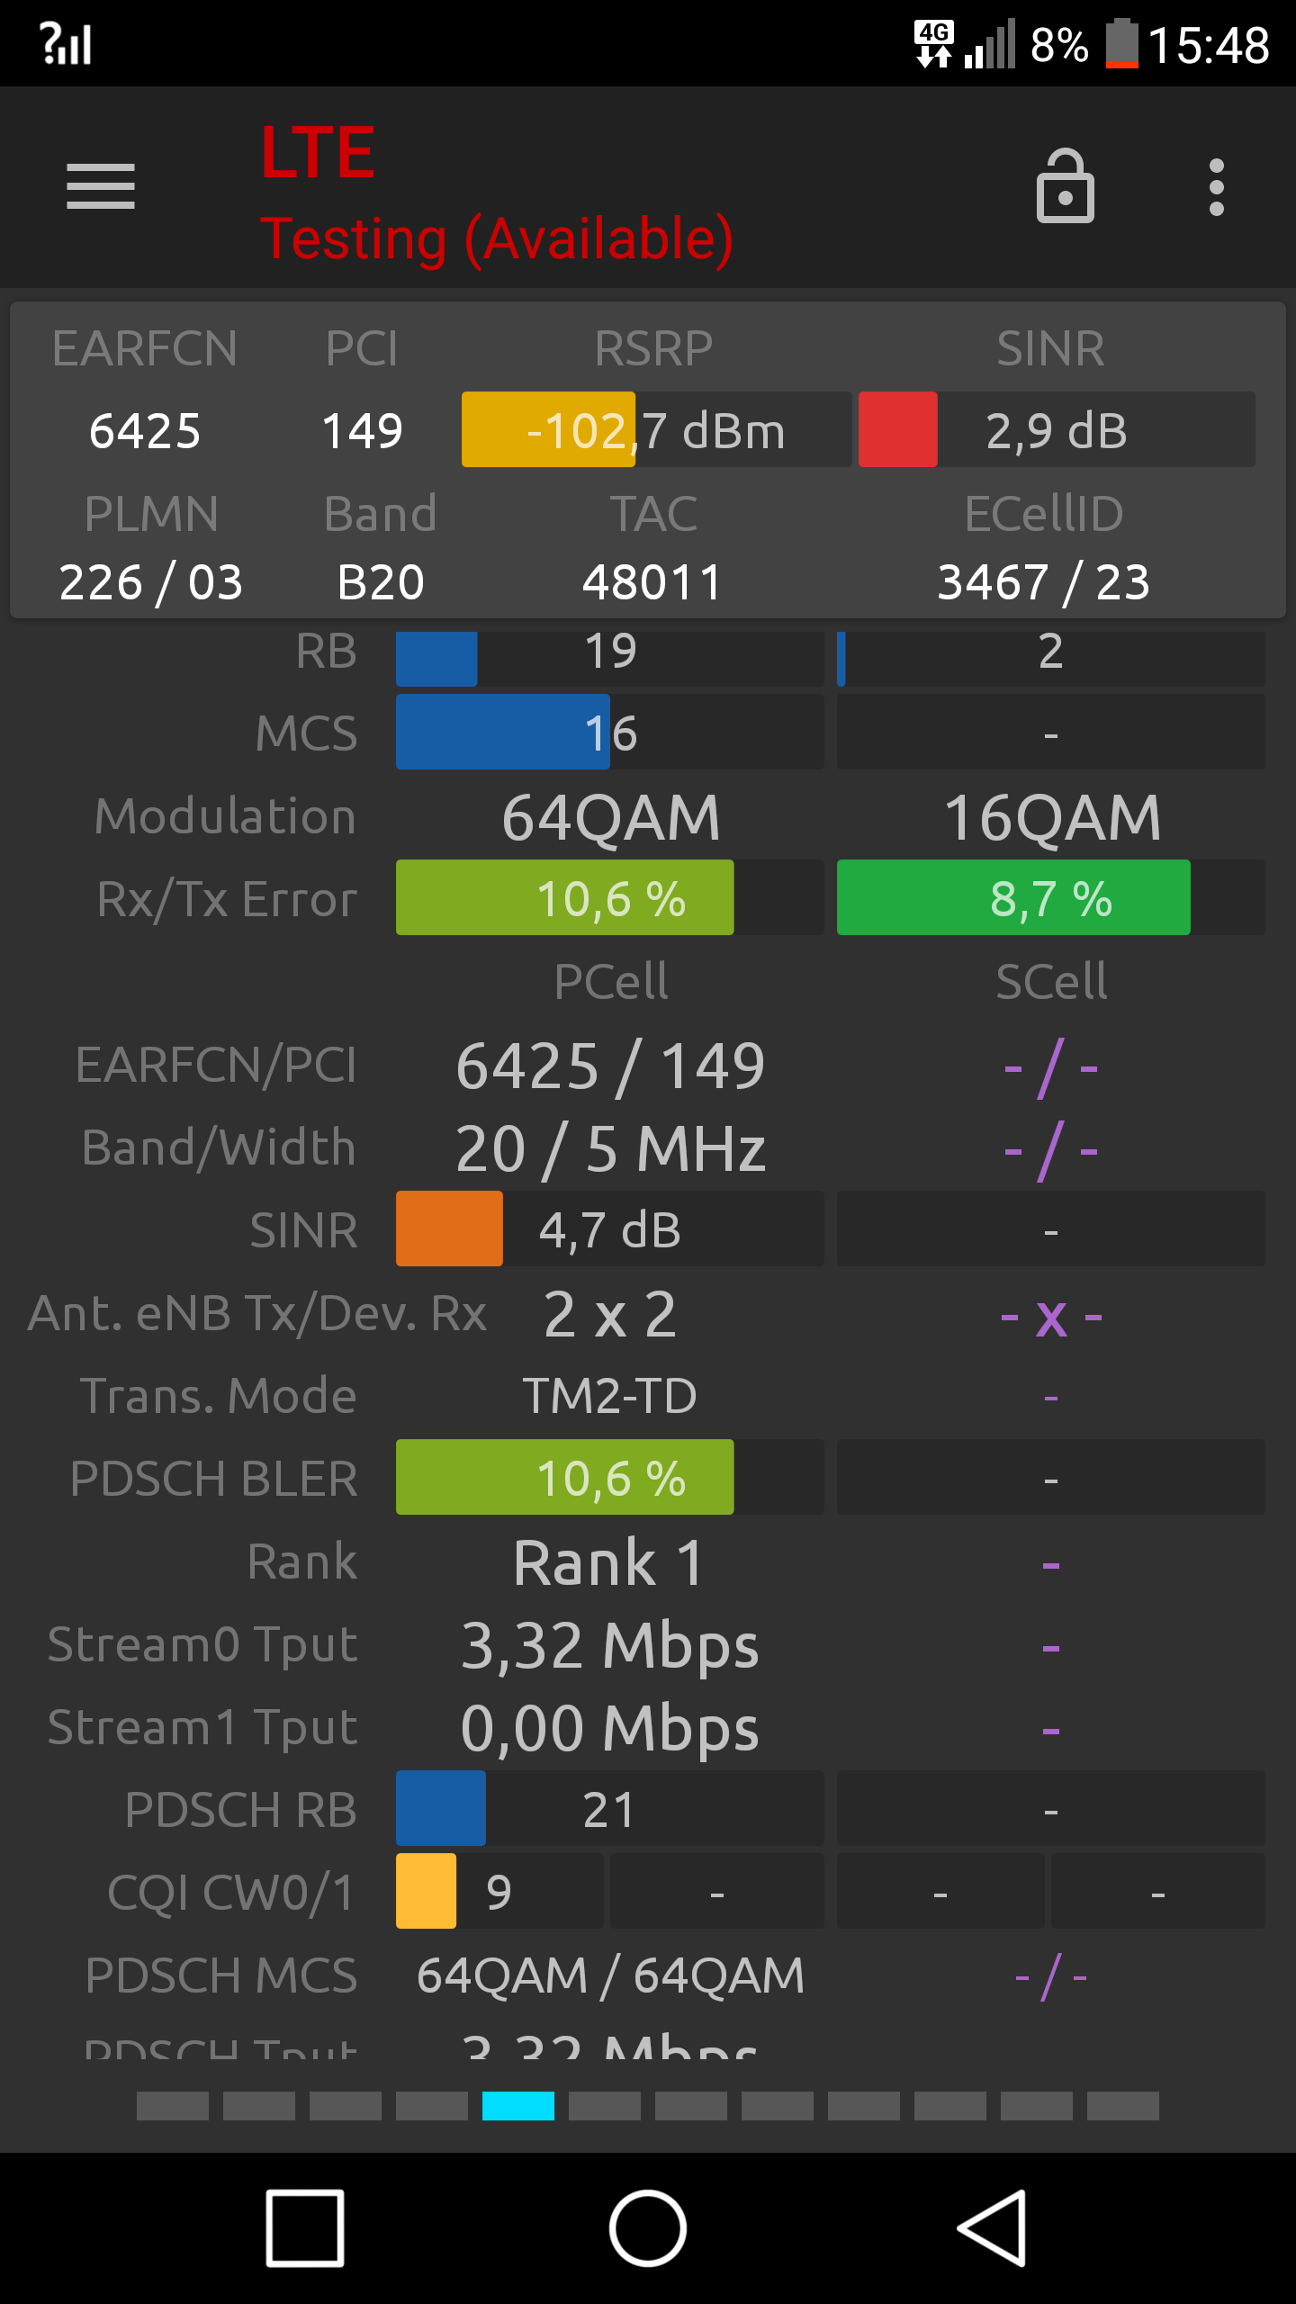The height and width of the screenshot is (2304, 1296).
Task: Open the hamburger navigation menu
Action: 101,186
